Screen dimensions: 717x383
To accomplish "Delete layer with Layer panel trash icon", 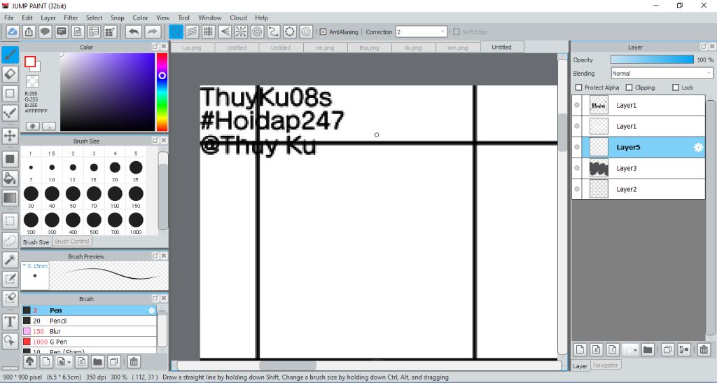I will [x=704, y=349].
